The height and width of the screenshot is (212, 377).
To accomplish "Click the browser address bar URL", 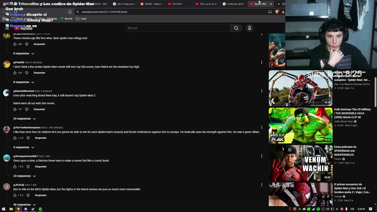I will [105, 12].
